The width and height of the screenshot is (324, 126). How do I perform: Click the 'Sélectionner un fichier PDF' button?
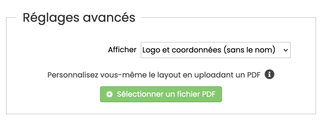[x=161, y=94]
